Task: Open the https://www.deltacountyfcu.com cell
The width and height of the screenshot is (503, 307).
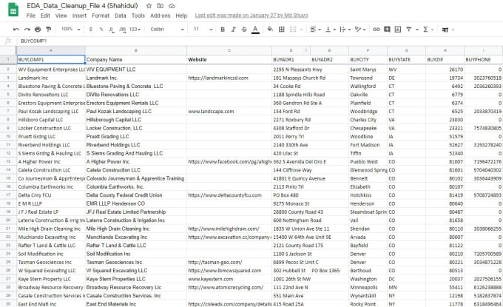Action: point(229,195)
